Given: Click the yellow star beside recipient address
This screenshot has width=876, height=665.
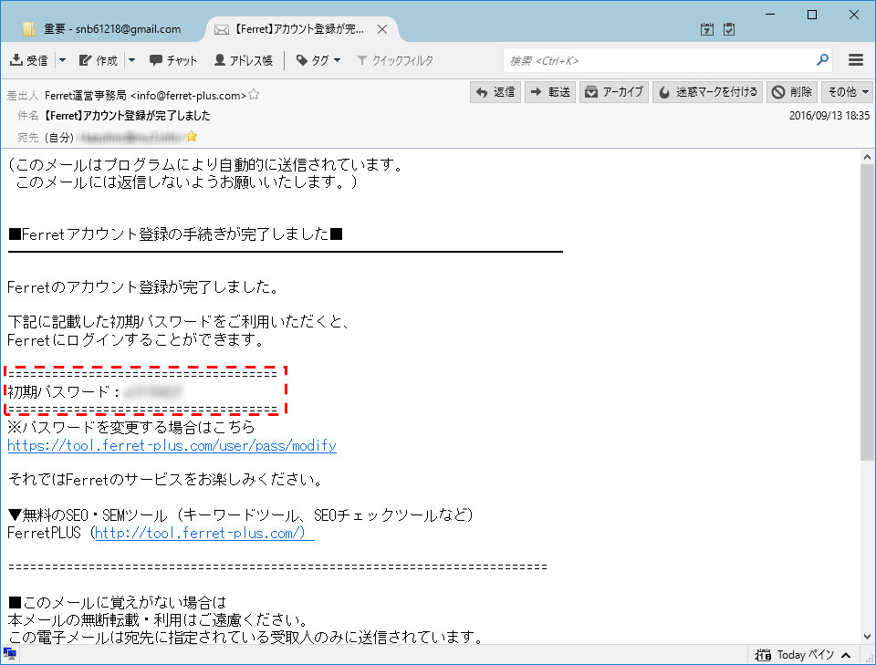Looking at the screenshot, I should (192, 136).
